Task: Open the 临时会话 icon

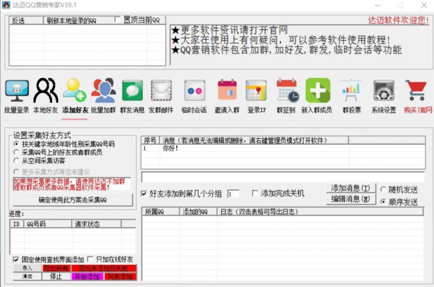Action: (194, 91)
